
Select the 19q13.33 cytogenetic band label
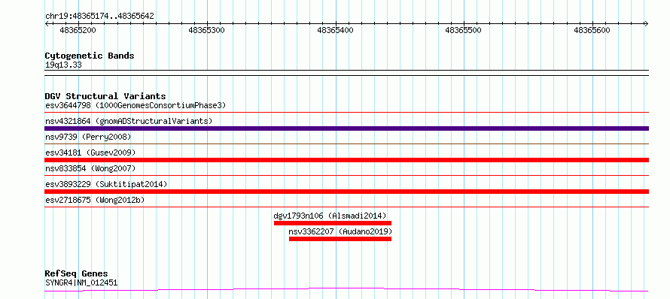pyautogui.click(x=63, y=65)
